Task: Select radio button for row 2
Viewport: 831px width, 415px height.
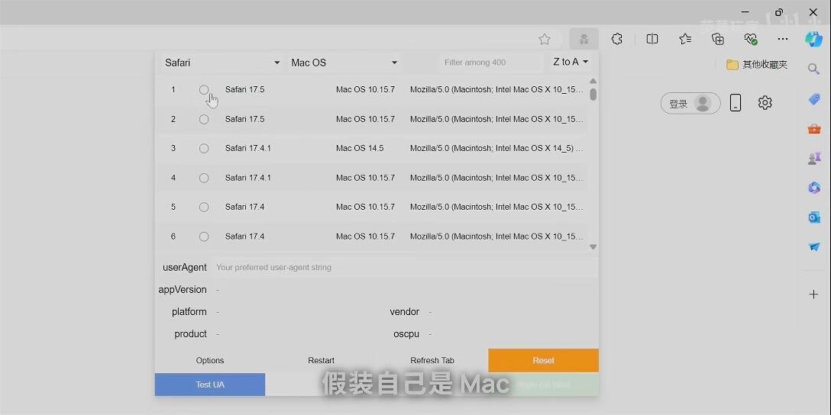Action: tap(204, 120)
